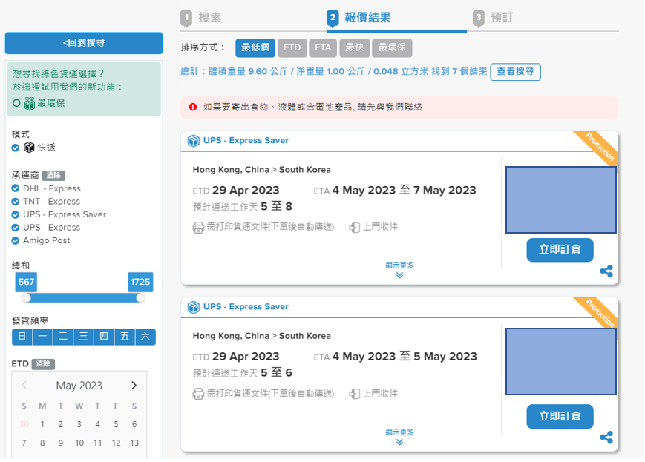
Task: Sort results by ETD
Action: point(292,47)
